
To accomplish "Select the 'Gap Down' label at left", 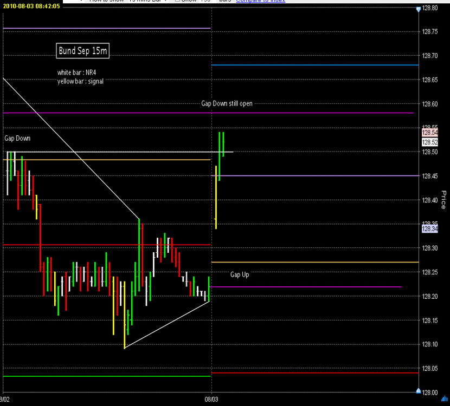I will 17,139.
